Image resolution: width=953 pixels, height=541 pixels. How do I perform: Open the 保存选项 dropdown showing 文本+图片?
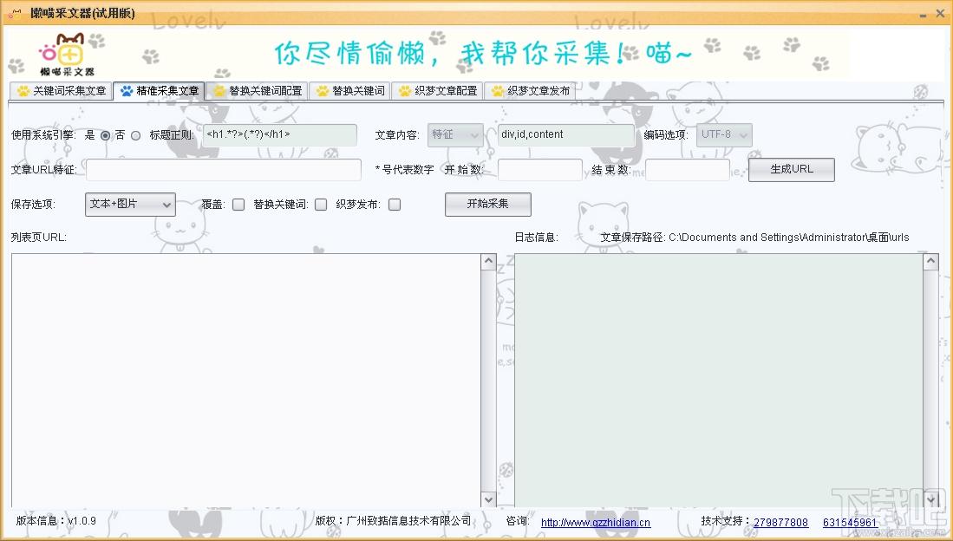pyautogui.click(x=131, y=205)
